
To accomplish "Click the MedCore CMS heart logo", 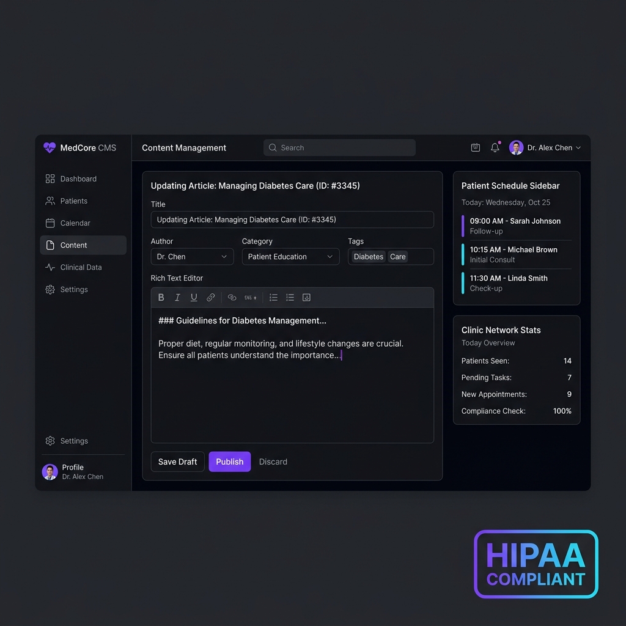I will click(50, 148).
